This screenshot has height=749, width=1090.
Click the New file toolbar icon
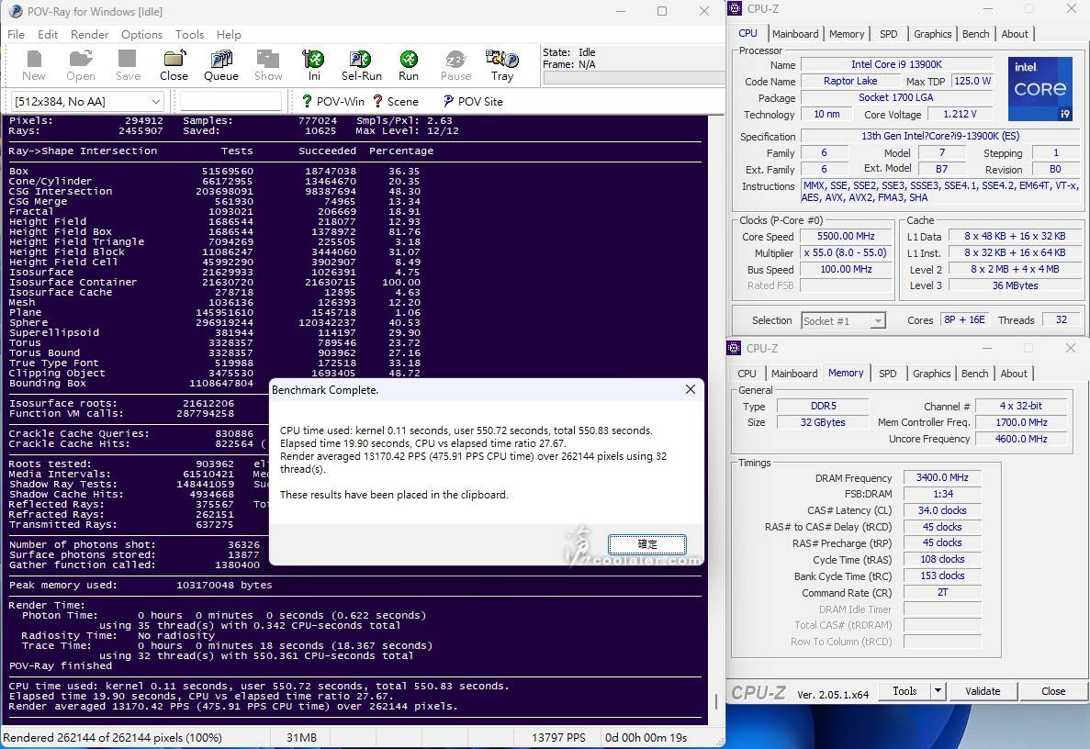click(x=33, y=65)
